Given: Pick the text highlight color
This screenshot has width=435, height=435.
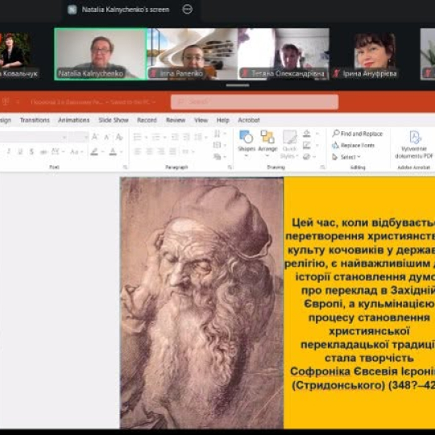Looking at the screenshot, I should pos(94,151).
